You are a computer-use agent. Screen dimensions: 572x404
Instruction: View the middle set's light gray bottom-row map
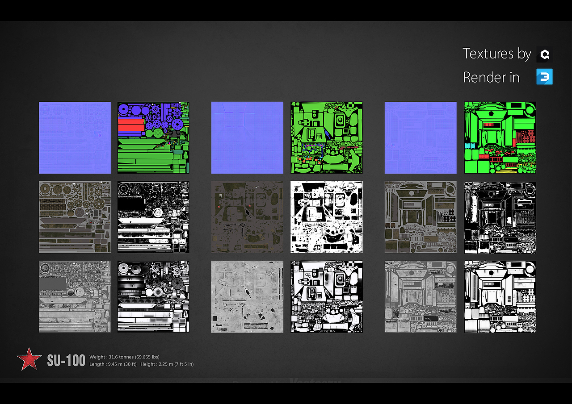247,296
